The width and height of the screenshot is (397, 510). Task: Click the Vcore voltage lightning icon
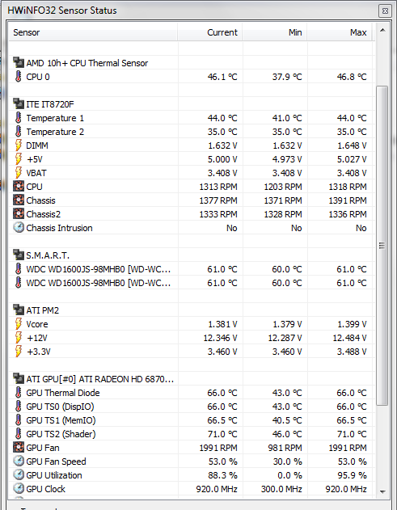click(x=19, y=324)
